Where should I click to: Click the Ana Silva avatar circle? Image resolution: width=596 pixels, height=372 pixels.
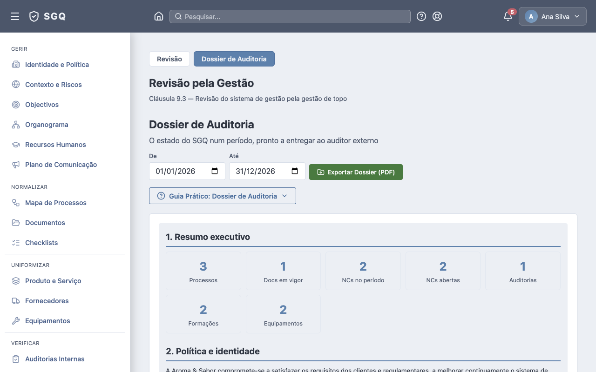point(531,16)
